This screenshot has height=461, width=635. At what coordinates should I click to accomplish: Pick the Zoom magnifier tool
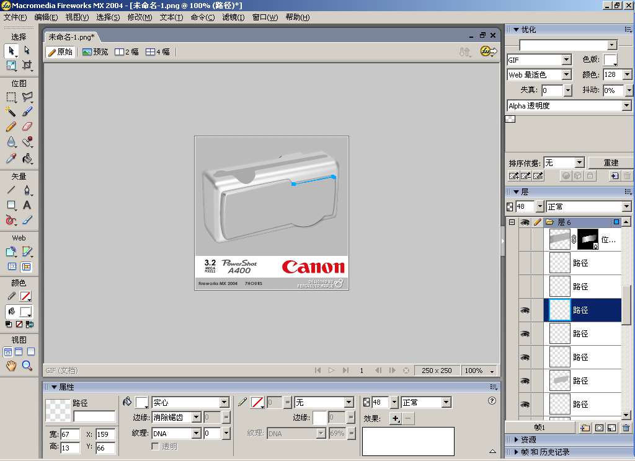(x=27, y=366)
